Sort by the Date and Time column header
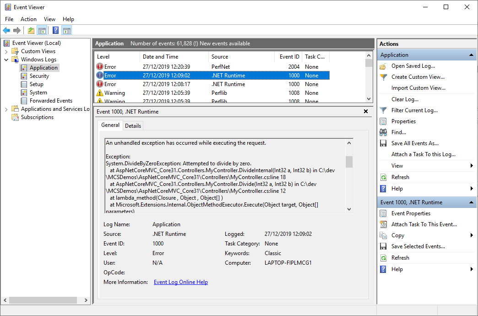Screen dimensions: 478x316 click(x=174, y=57)
